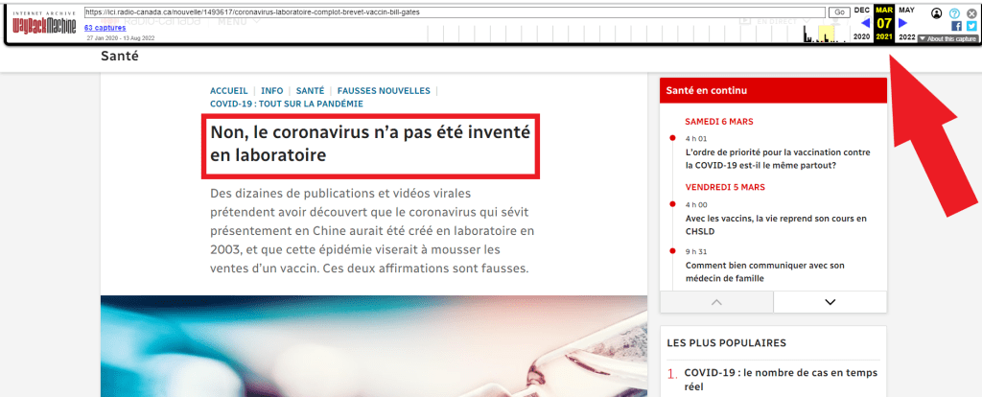The width and height of the screenshot is (982, 397).
Task: Click highlighted 2021 bar in capture timeline
Action: pyautogui.click(x=826, y=35)
